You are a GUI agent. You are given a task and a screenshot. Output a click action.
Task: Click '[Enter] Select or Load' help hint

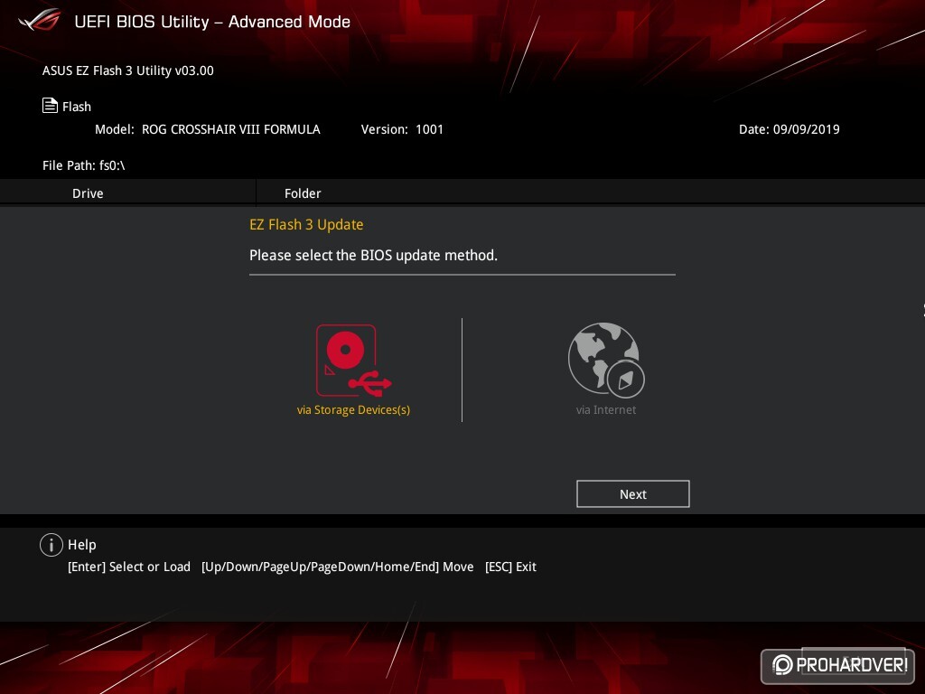(129, 567)
